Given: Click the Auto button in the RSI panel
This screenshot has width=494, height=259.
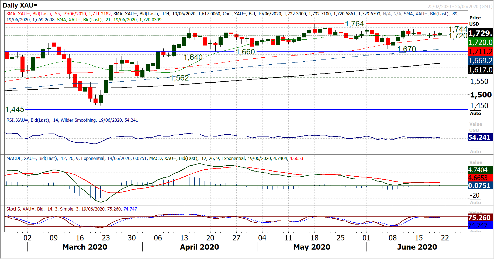Looking at the screenshot, I should 475,152.
